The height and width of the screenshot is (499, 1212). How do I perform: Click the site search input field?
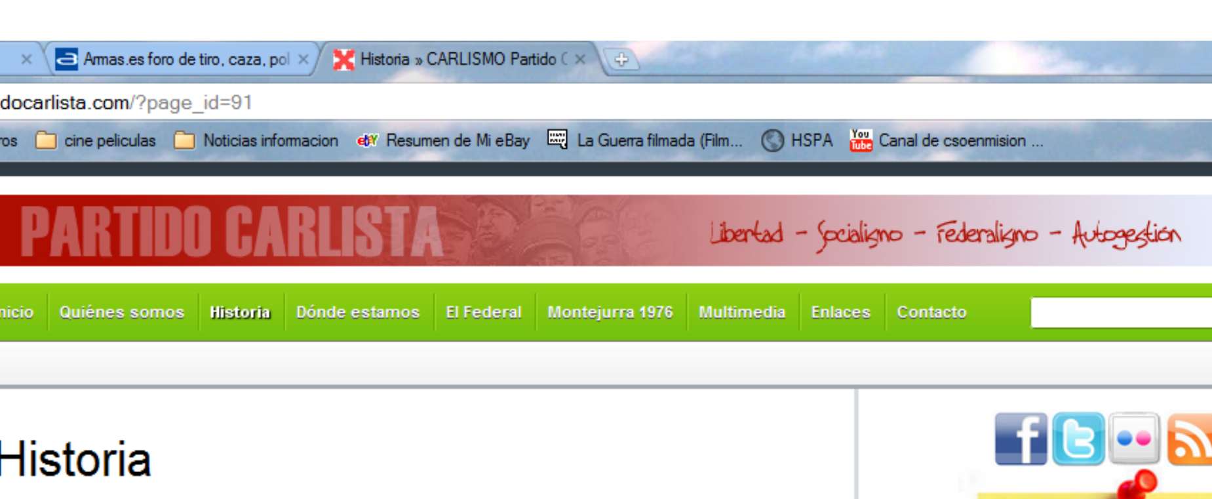(1121, 312)
